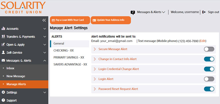The width and height of the screenshot is (220, 104).
Task: Expand the Accounts menu chevron
Action: point(45,29)
